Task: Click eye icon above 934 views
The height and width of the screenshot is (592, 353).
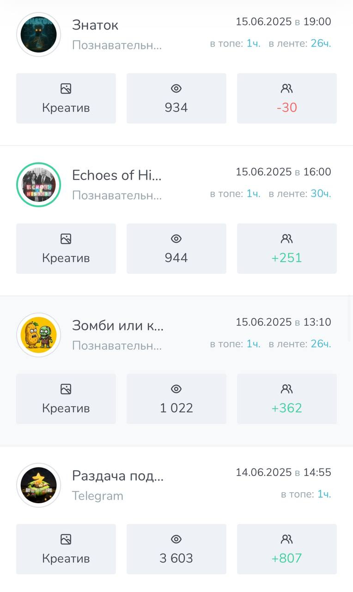Action: [x=176, y=88]
